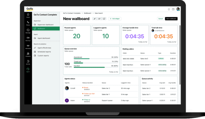
Task: Click the New wallboard title
Action: 76,19
